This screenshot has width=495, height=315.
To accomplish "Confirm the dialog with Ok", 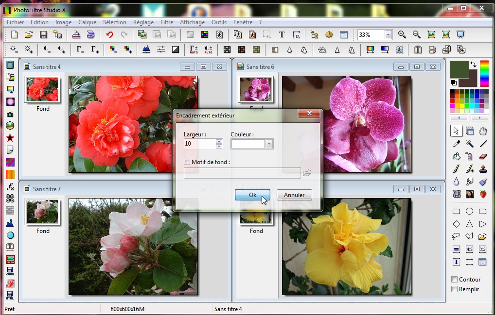I will click(x=252, y=195).
